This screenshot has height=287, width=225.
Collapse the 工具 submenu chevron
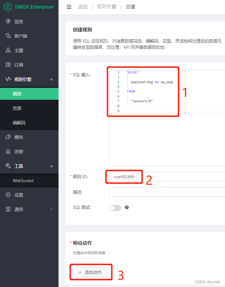point(51,166)
